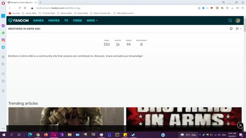Open the Movies Wikis bookmark folder

65,13
